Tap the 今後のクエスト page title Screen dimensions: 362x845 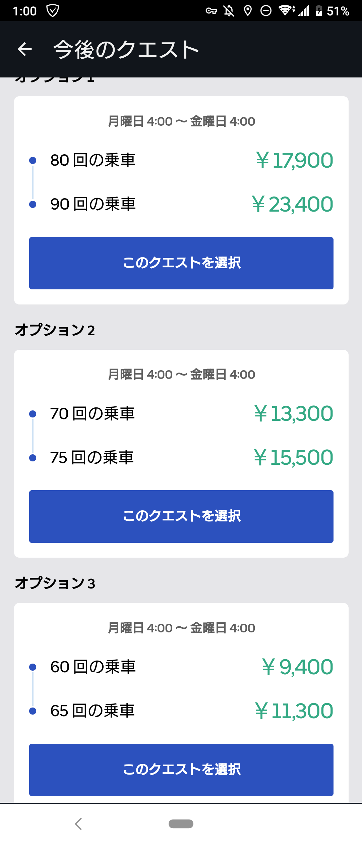click(x=126, y=50)
